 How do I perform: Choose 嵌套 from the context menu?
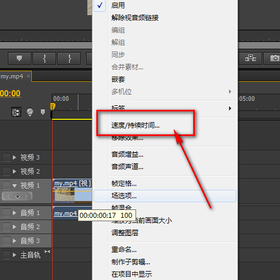coord(165,80)
